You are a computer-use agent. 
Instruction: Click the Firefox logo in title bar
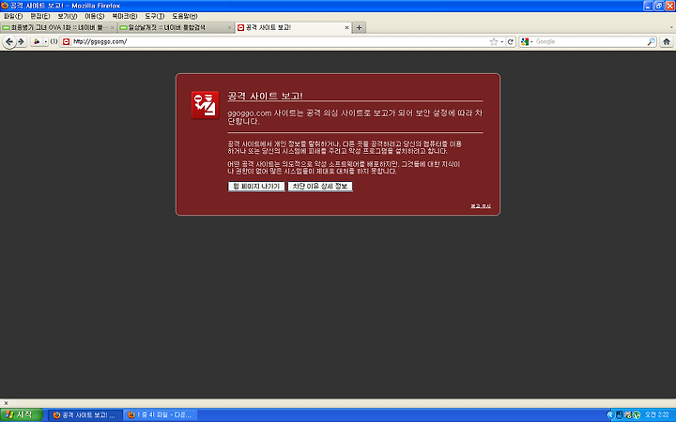(5, 6)
